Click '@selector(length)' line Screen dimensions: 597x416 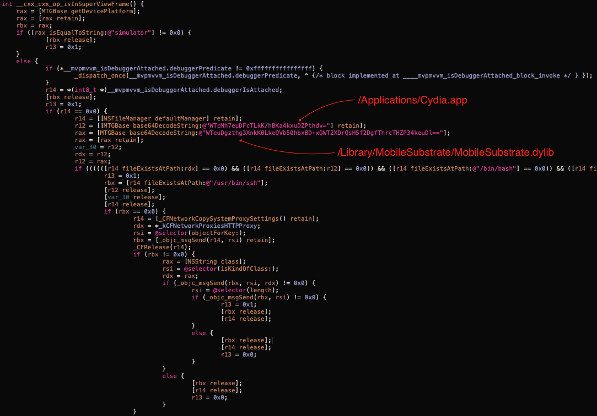(x=235, y=290)
